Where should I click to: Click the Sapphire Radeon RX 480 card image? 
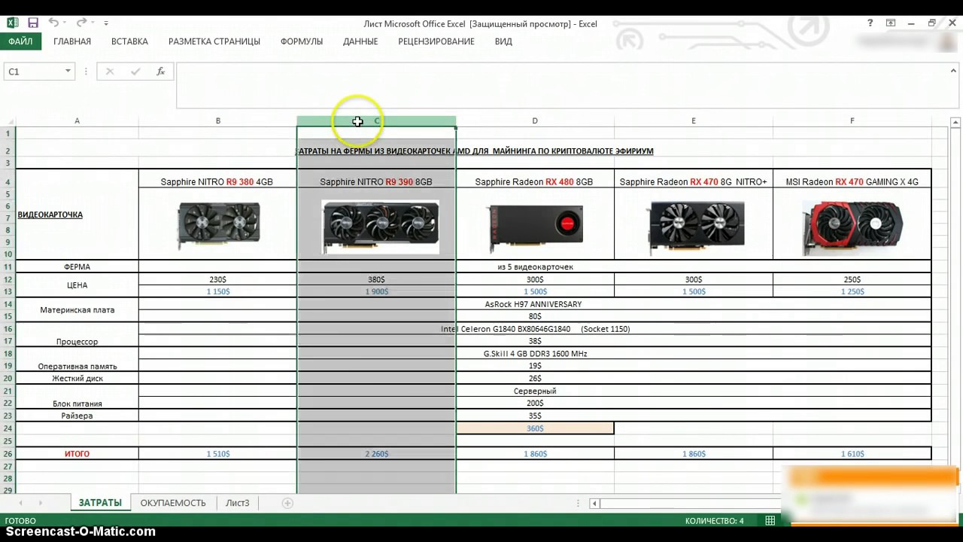coord(535,227)
